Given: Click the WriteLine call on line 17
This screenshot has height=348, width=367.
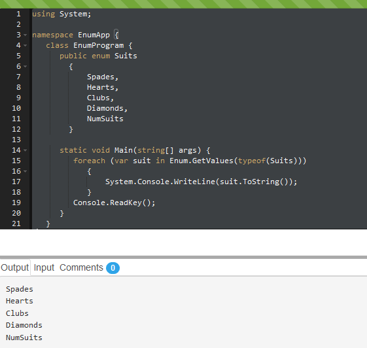Looking at the screenshot, I should [194, 182].
